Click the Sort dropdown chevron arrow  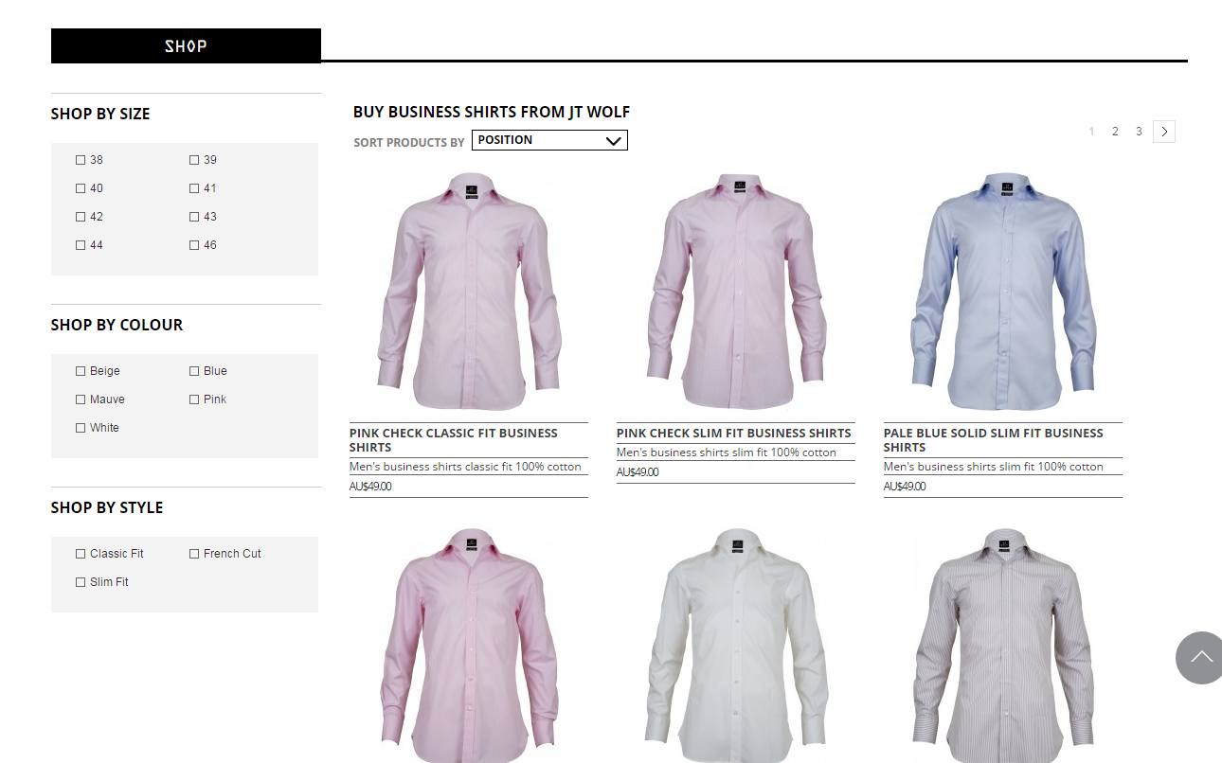[613, 140]
